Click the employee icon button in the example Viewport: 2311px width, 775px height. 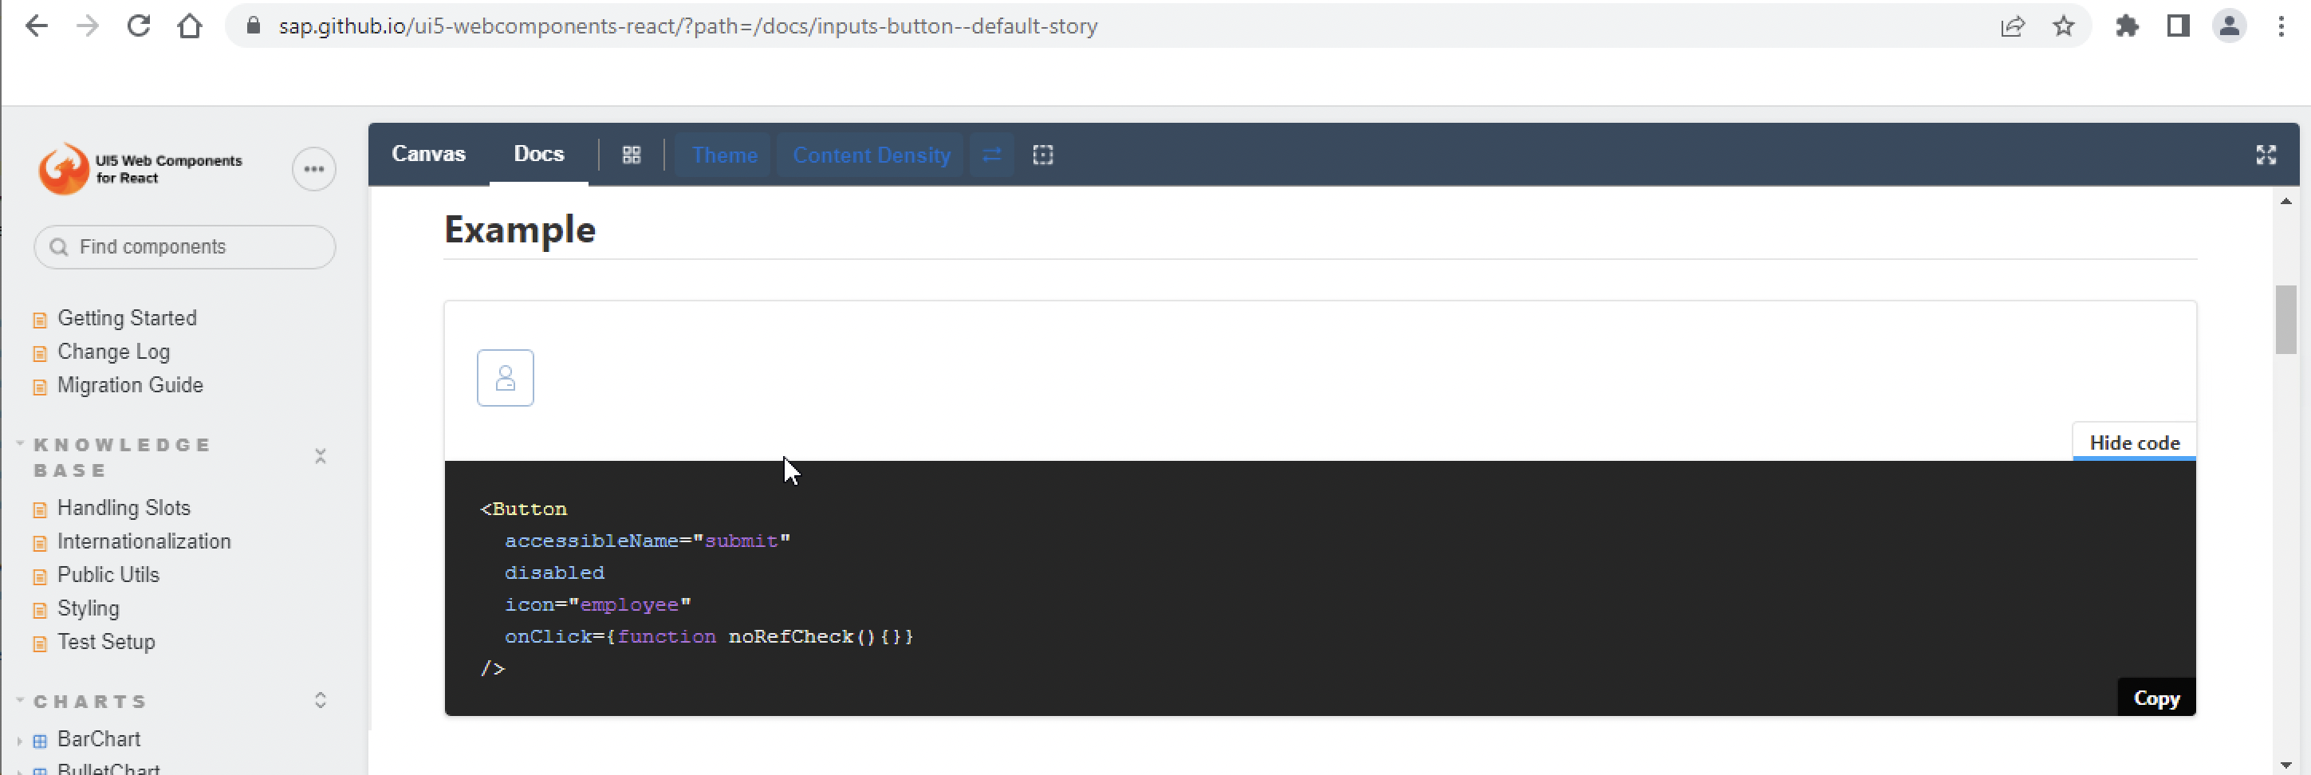pyautogui.click(x=504, y=378)
